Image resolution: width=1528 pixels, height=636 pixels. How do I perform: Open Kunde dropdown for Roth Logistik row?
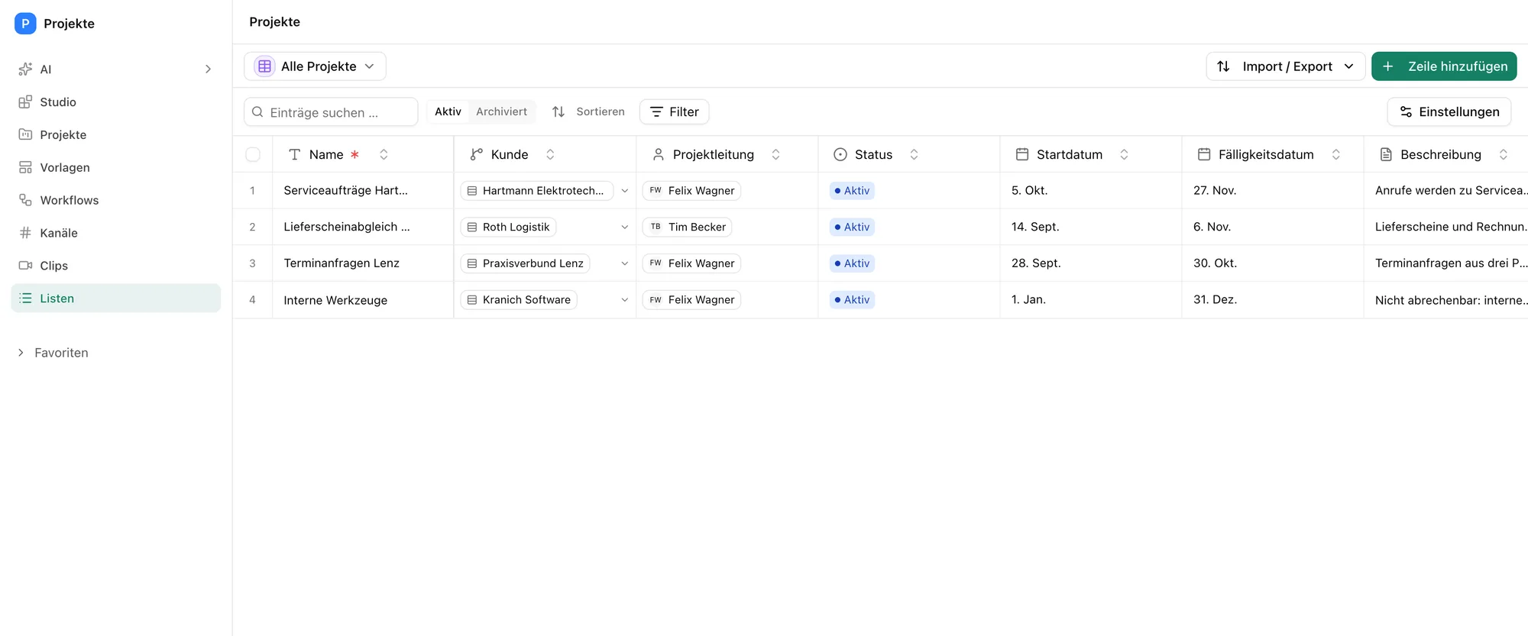(624, 227)
